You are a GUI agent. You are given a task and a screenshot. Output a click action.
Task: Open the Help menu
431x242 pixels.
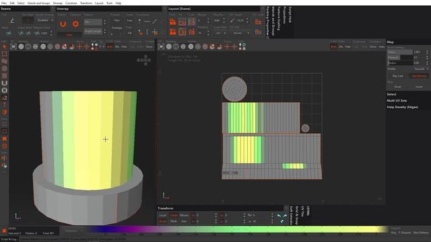[x=119, y=3]
